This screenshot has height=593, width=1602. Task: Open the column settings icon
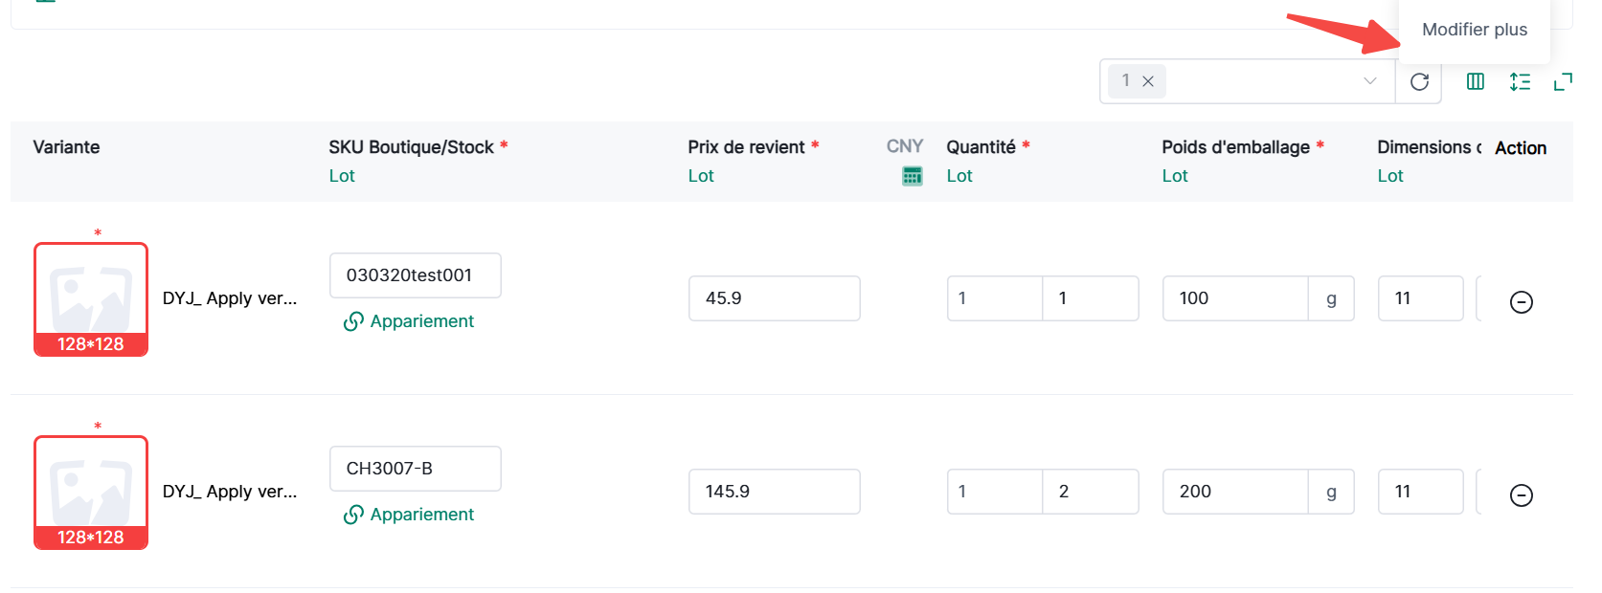(x=1476, y=82)
